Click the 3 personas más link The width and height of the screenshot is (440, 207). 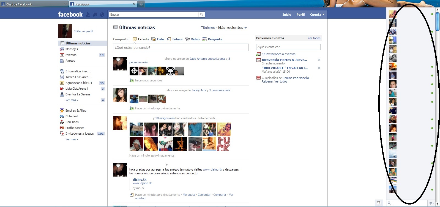pos(220,90)
